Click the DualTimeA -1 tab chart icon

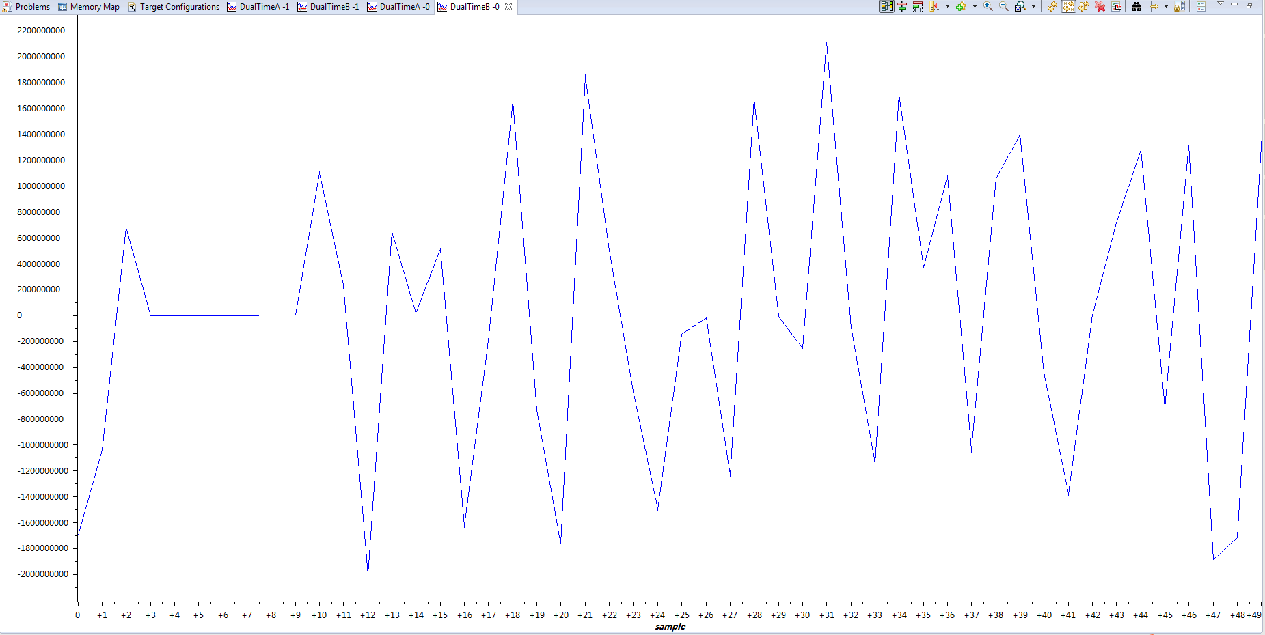pyautogui.click(x=232, y=7)
